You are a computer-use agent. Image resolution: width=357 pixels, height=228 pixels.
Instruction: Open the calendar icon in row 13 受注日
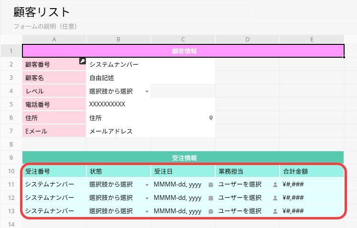coord(210,211)
